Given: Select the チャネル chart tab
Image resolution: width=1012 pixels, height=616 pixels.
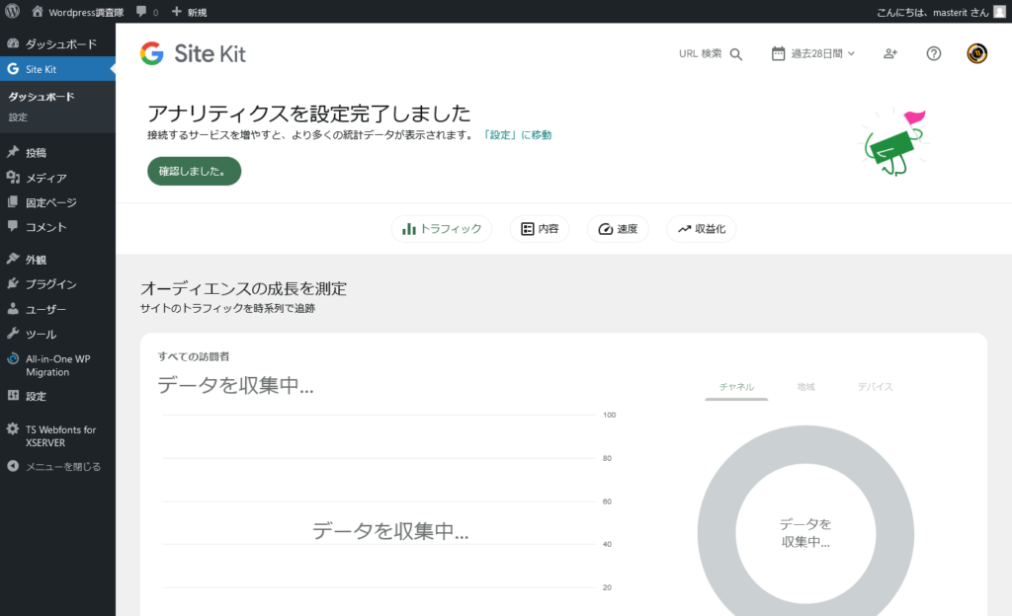Looking at the screenshot, I should click(x=736, y=387).
